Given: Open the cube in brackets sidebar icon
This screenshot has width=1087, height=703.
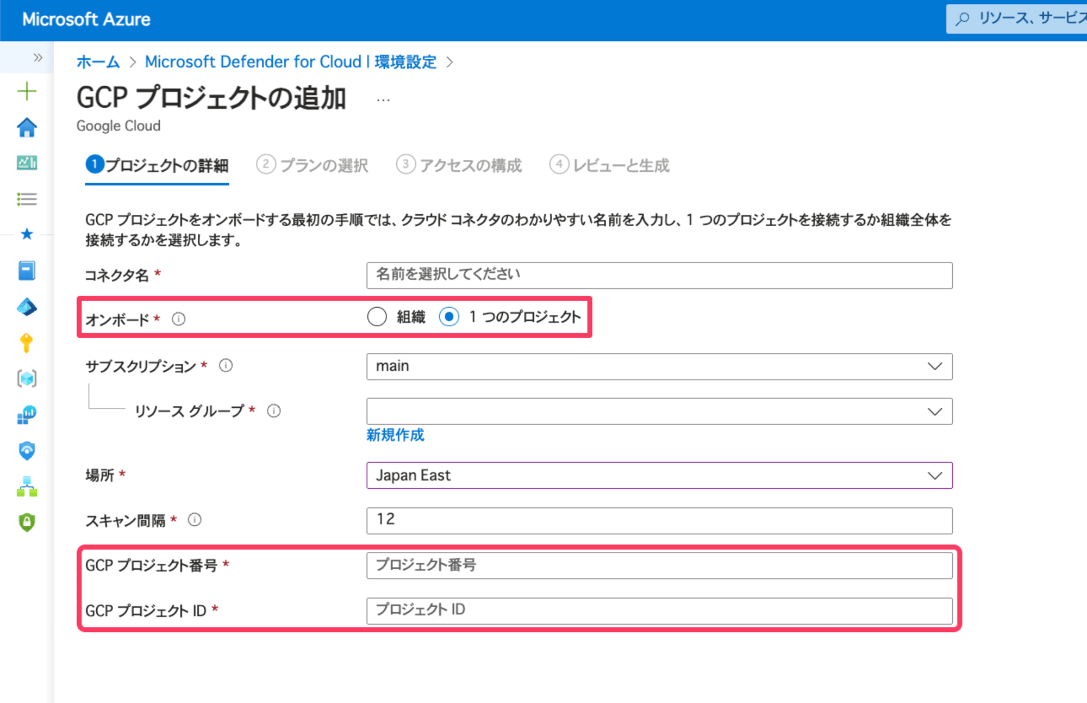Looking at the screenshot, I should pos(27,378).
